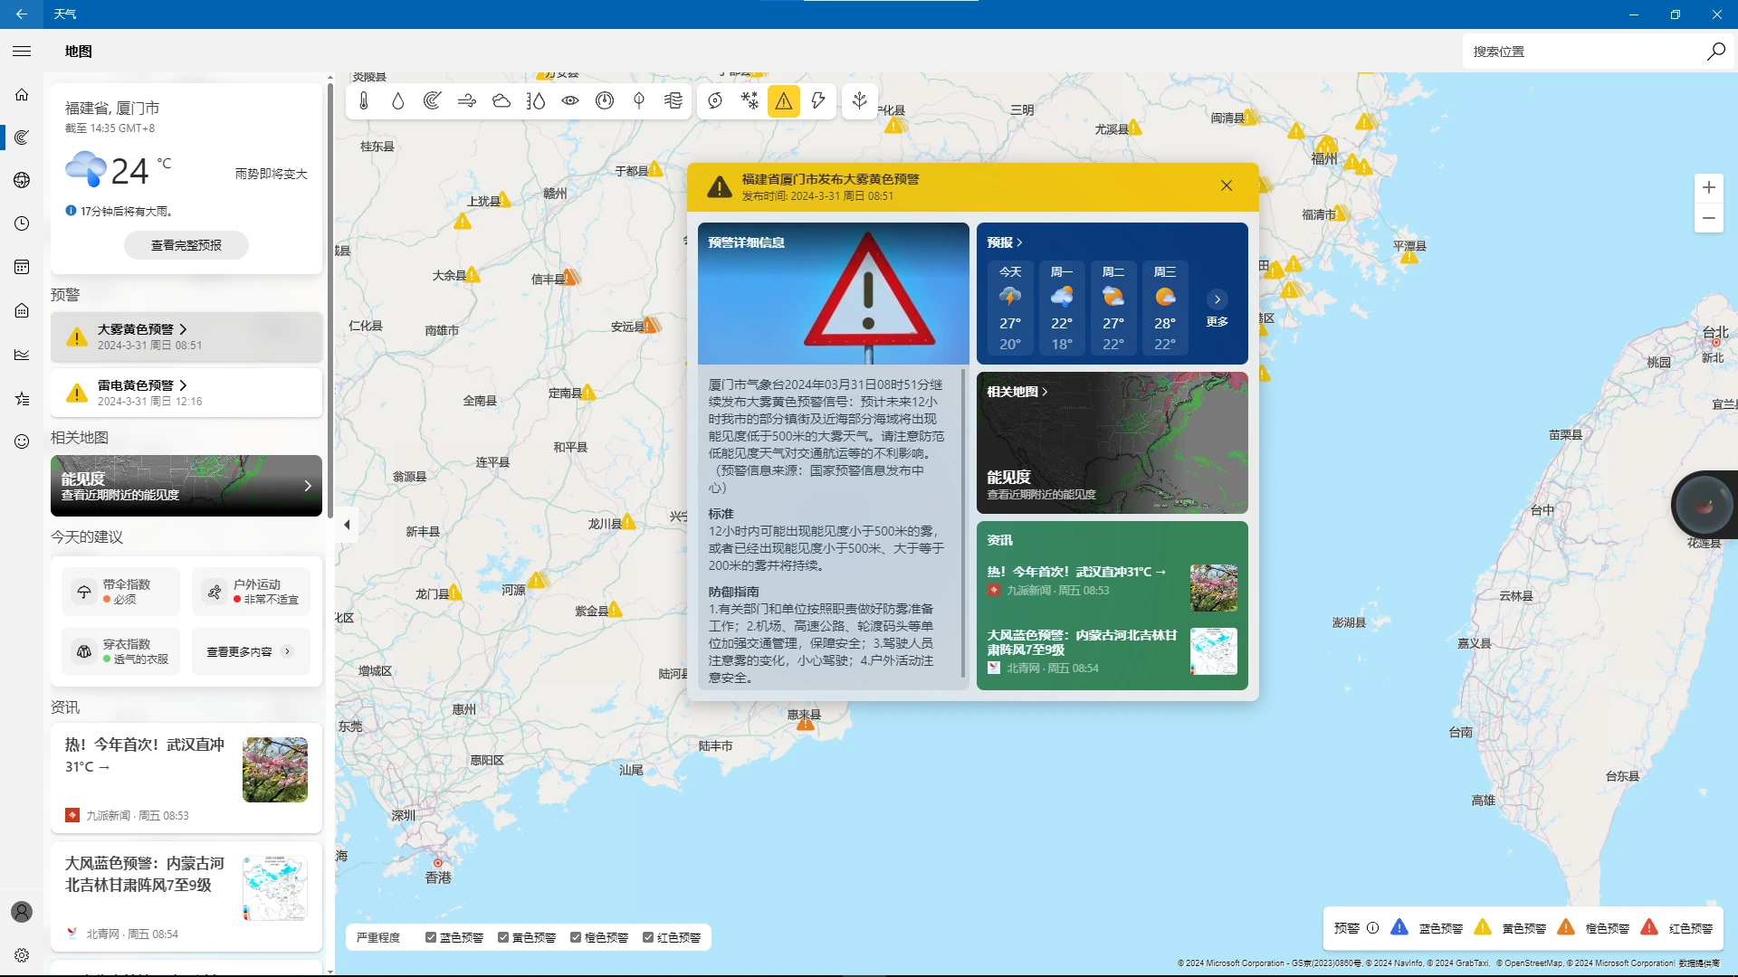Image resolution: width=1738 pixels, height=977 pixels.
Task: Click the alert warning marker near 于都县
Action: [x=655, y=169]
